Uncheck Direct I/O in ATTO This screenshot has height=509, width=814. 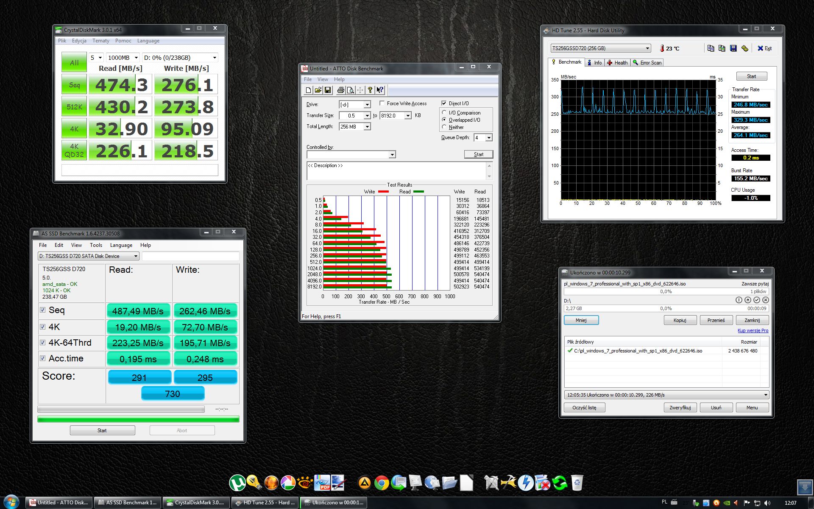pos(444,103)
